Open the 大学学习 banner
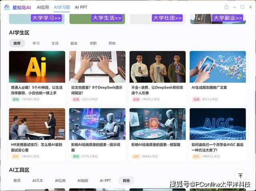 tap(46, 18)
